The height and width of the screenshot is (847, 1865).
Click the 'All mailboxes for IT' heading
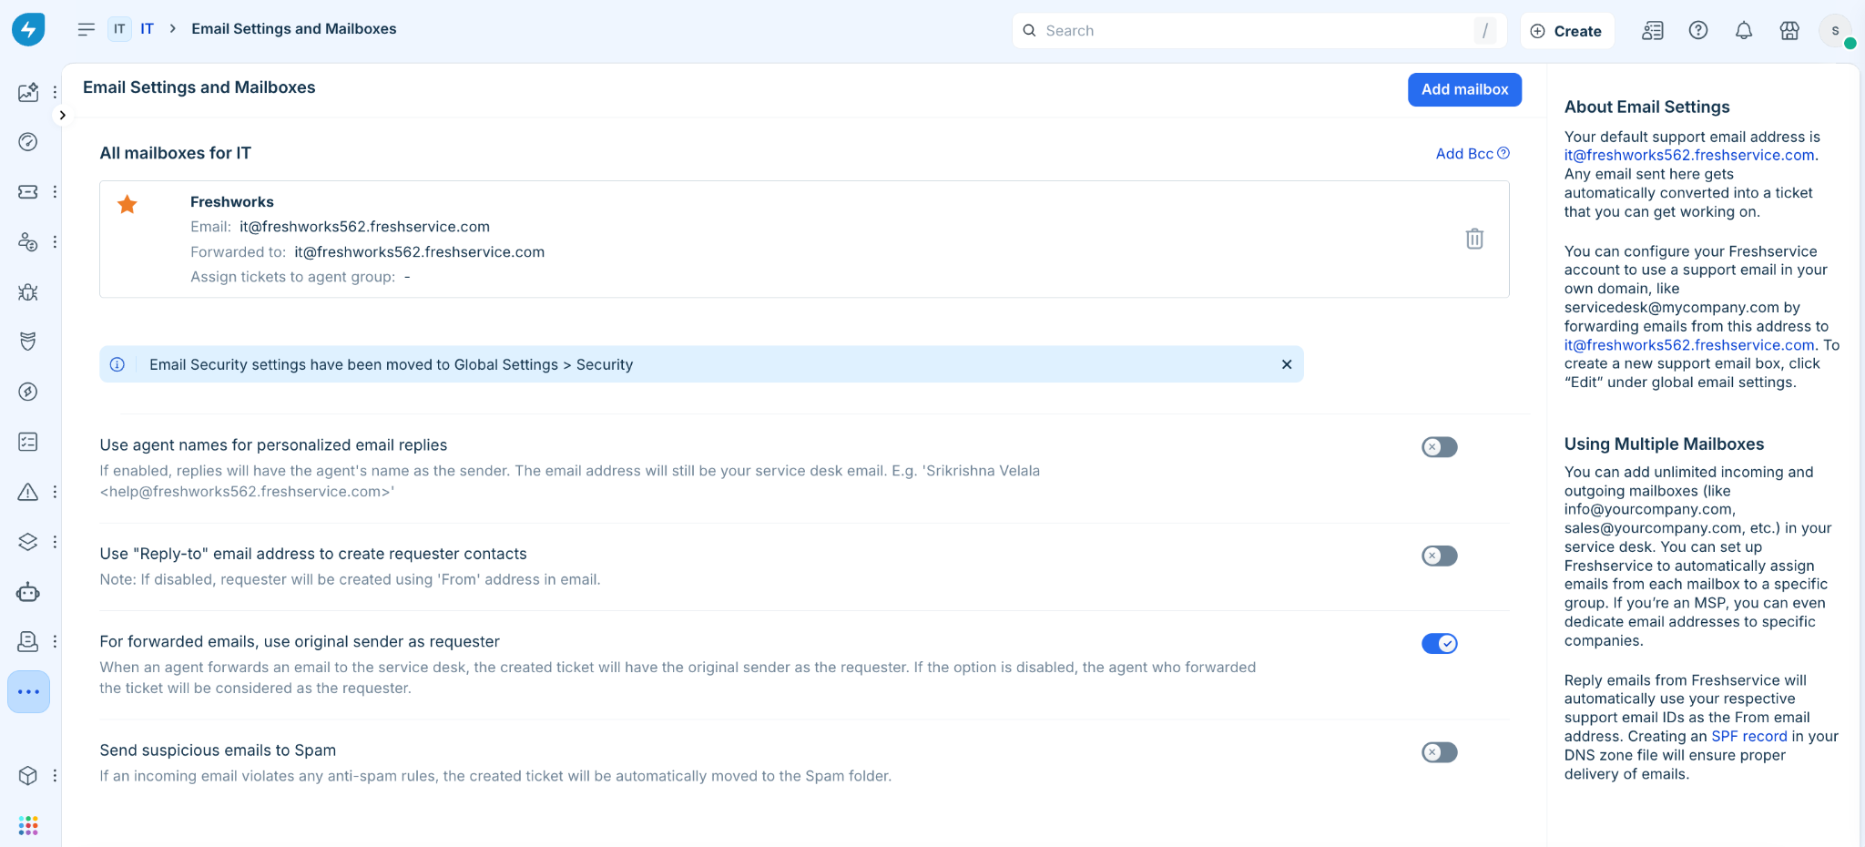(176, 153)
